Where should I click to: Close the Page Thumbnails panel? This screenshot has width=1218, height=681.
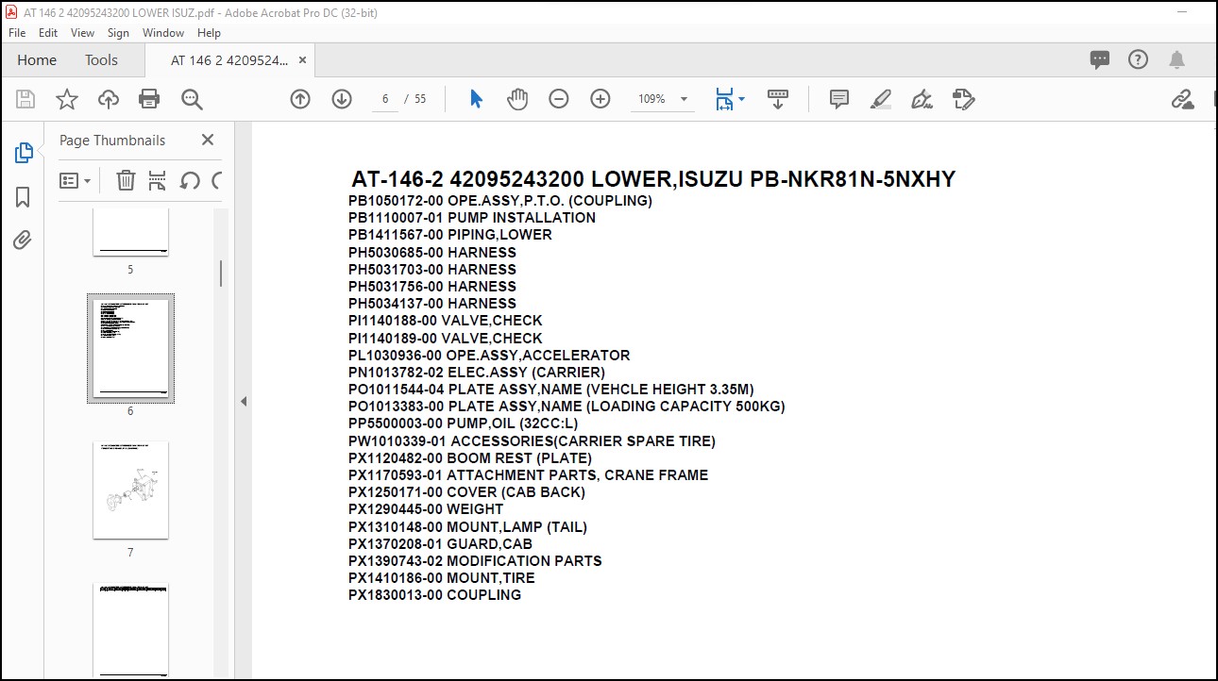tap(208, 140)
